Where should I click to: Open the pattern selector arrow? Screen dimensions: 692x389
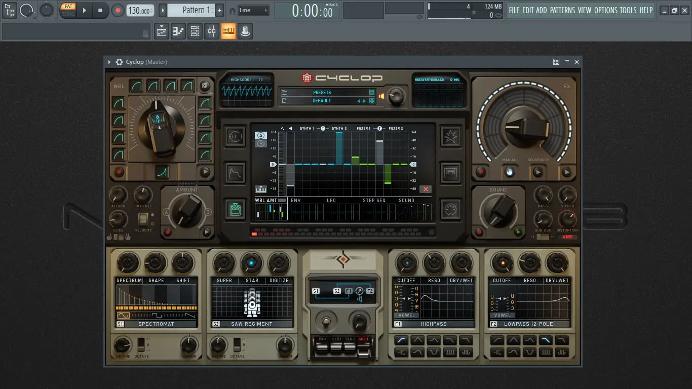tap(163, 10)
